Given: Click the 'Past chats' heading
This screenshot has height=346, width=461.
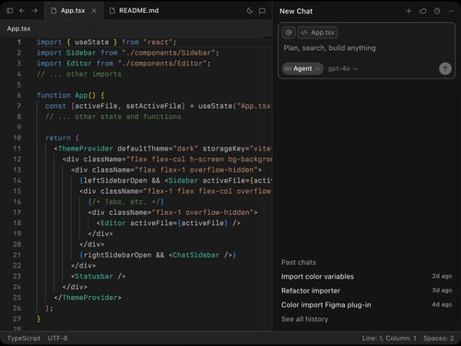Looking at the screenshot, I should coord(299,262).
